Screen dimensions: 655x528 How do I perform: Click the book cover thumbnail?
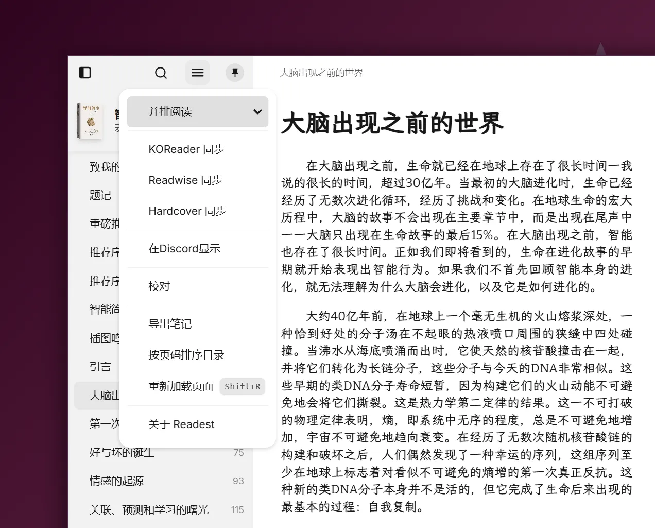click(92, 121)
